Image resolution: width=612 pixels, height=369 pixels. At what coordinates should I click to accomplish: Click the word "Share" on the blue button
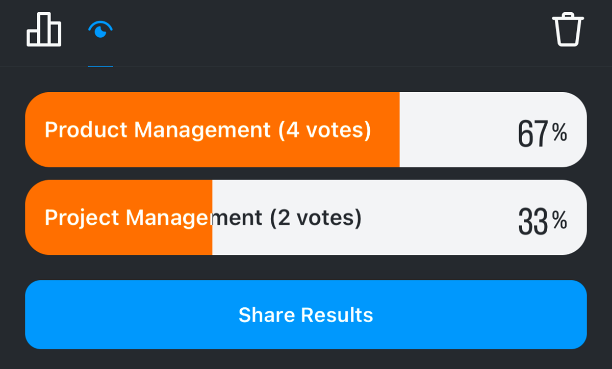(266, 315)
